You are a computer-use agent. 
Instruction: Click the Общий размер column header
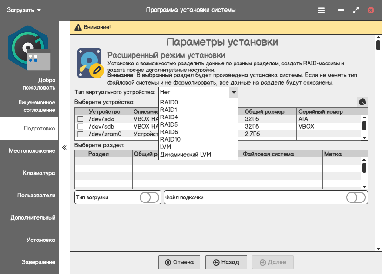point(270,111)
